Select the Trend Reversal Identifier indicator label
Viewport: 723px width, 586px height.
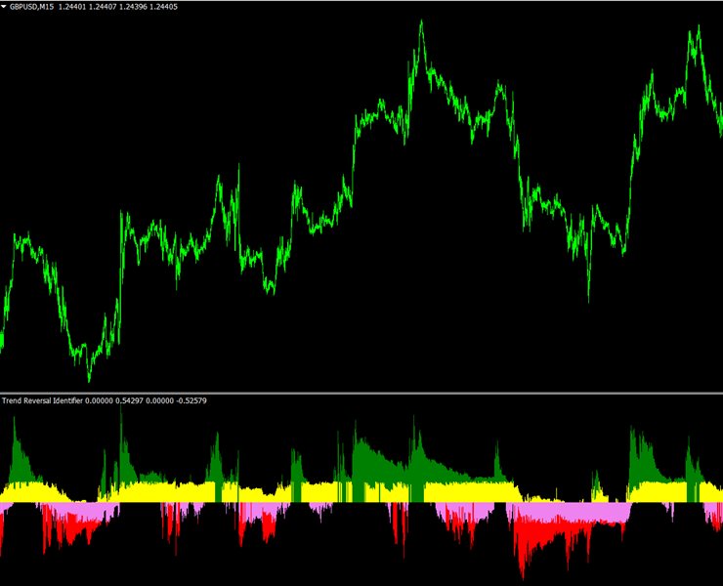(x=42, y=400)
